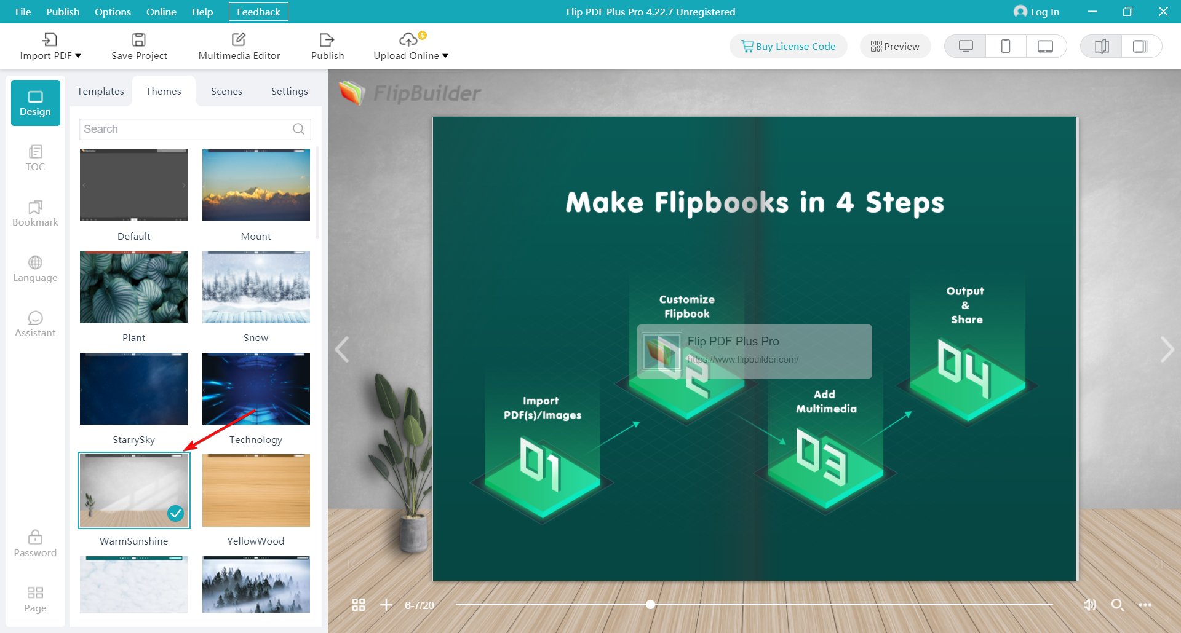Open the Multimedia Editor

239,47
